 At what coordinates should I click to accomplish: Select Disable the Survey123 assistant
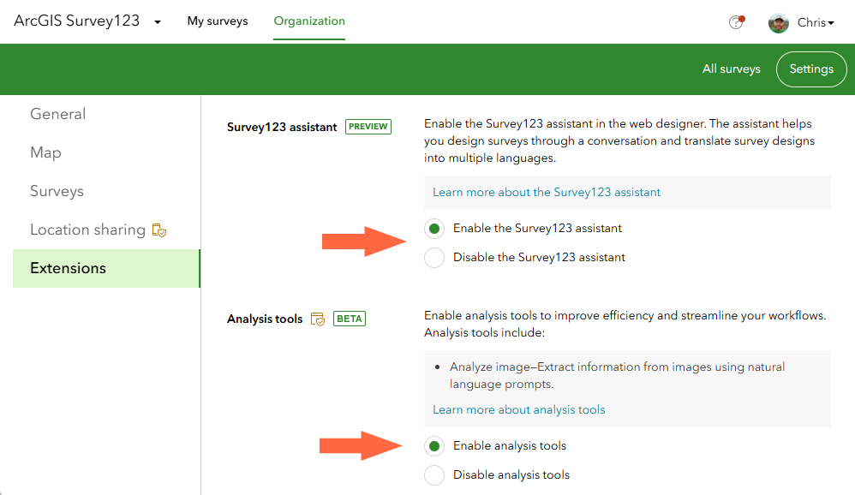tap(433, 257)
